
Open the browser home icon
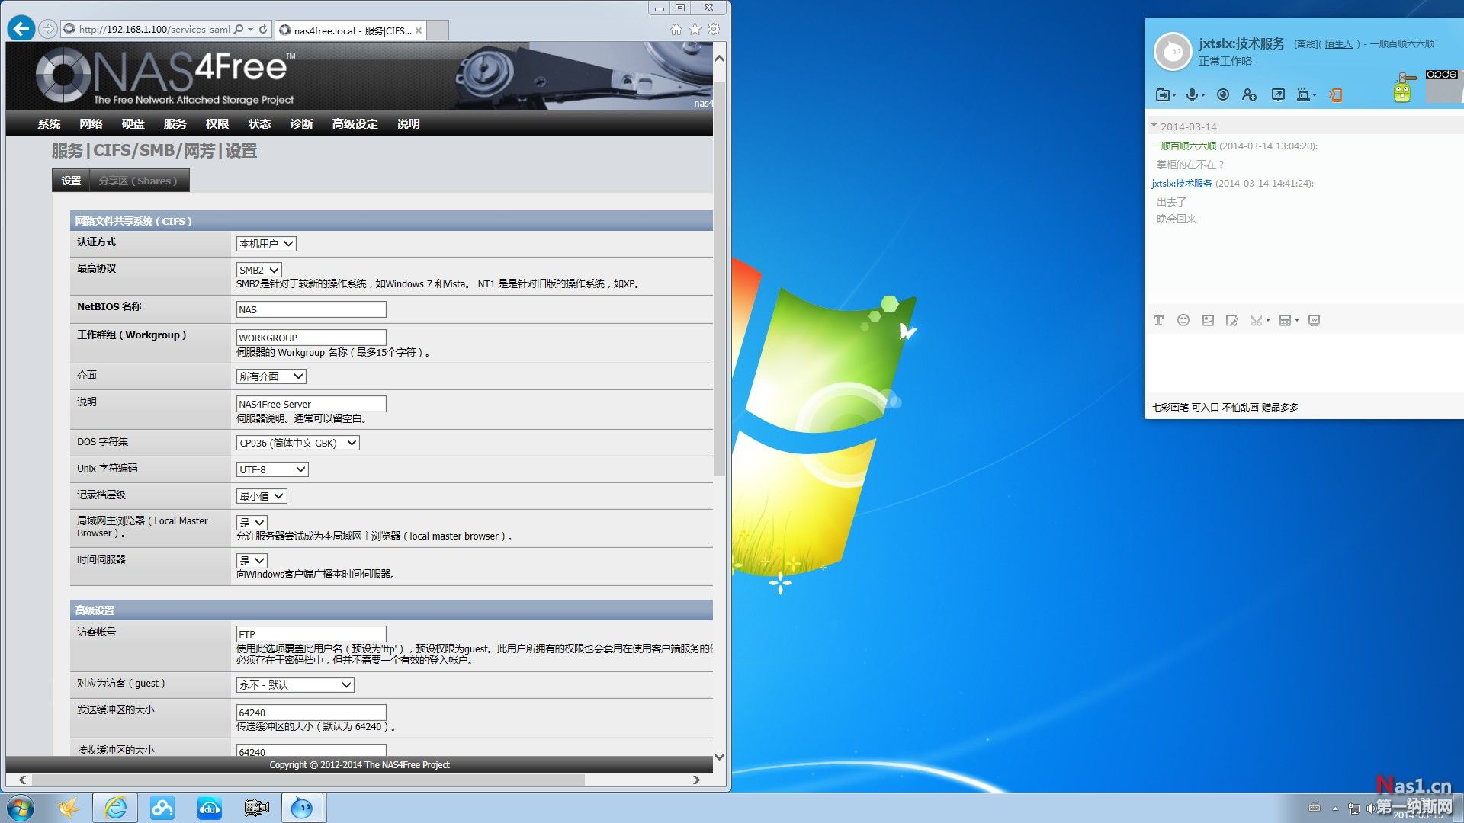tap(676, 29)
